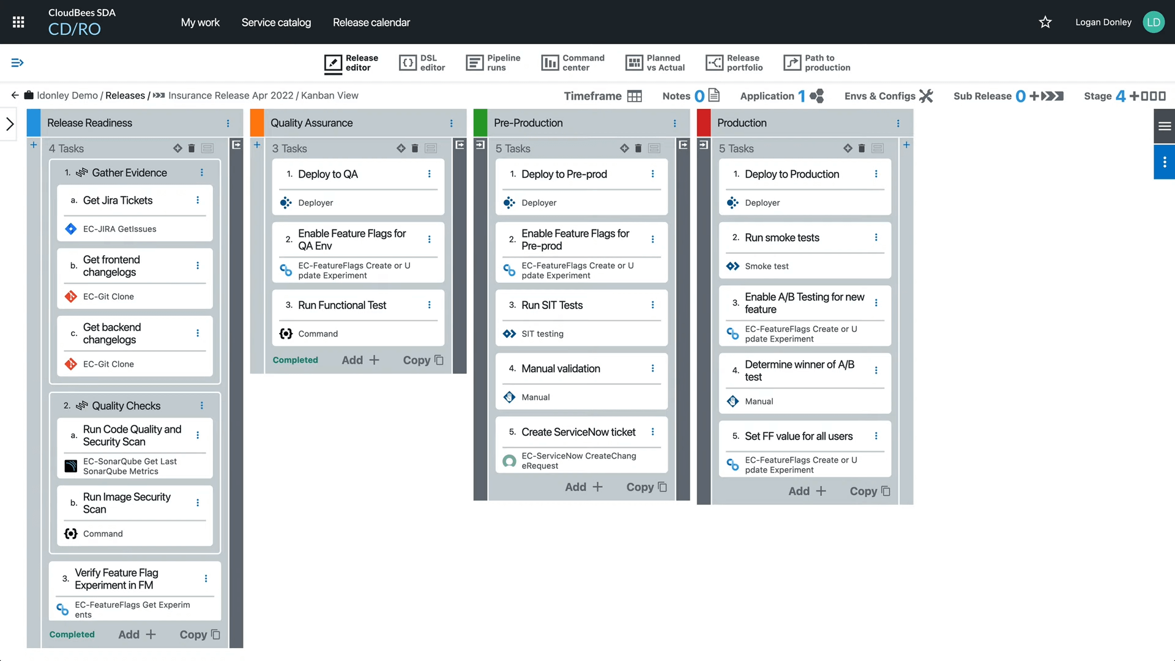Viewport: 1175px width, 661px height.
Task: Click Copy in Quality Assurance stage
Action: (423, 360)
